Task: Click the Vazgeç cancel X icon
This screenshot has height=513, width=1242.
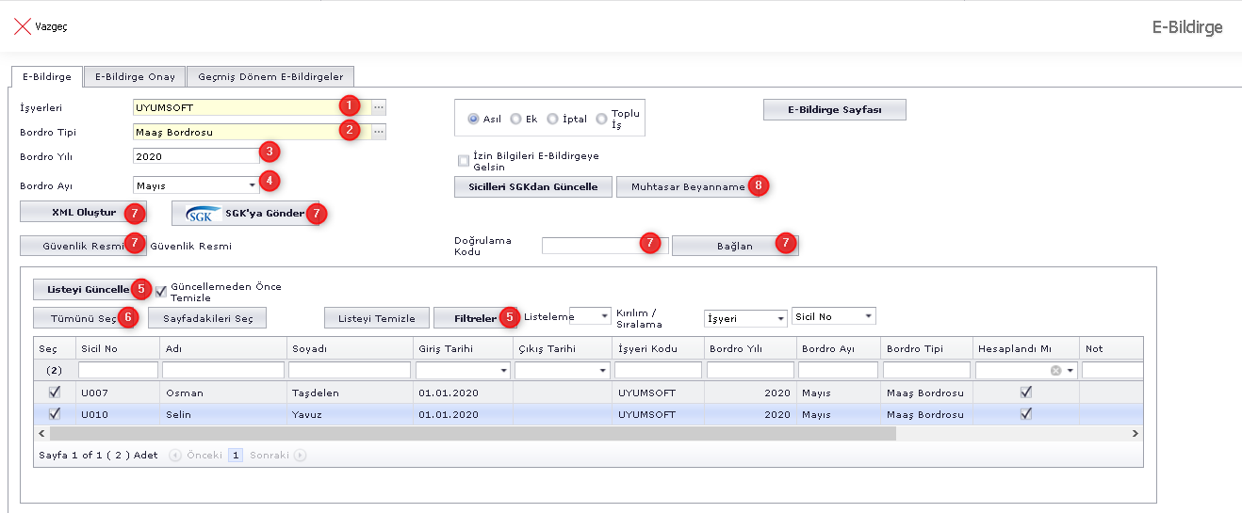Action: (22, 26)
